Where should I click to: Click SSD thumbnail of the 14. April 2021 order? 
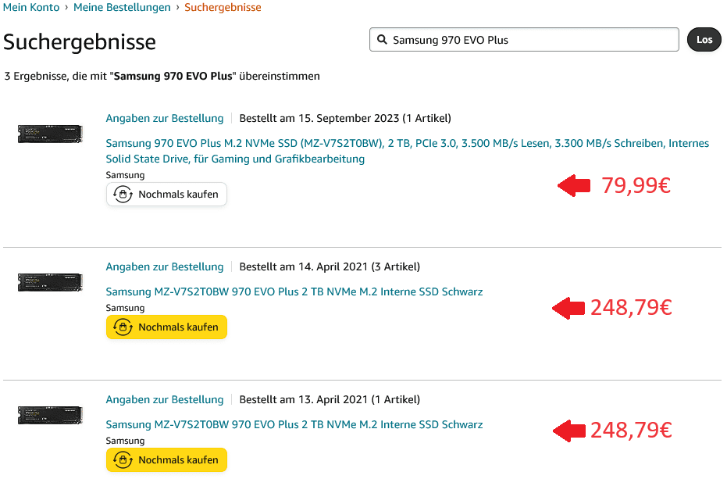click(x=50, y=282)
